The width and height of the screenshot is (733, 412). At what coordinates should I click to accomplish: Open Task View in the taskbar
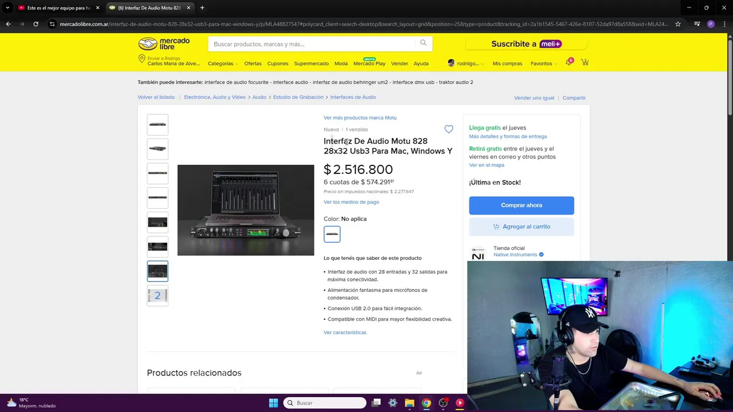pyautogui.click(x=376, y=403)
